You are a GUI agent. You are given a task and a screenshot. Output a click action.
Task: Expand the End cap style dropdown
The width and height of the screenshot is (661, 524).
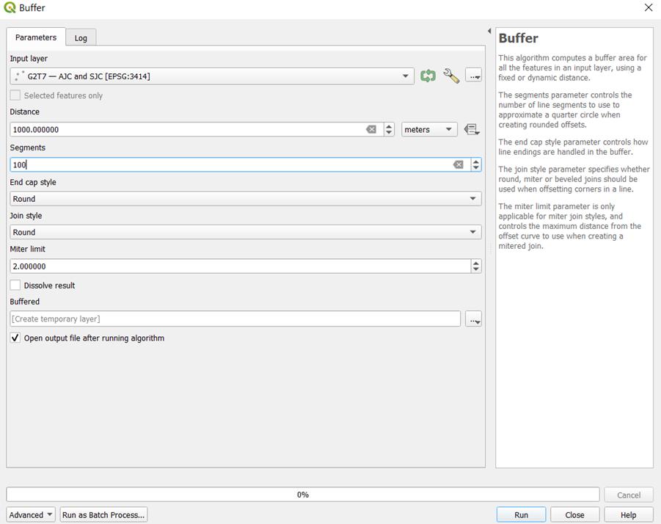[x=246, y=199]
